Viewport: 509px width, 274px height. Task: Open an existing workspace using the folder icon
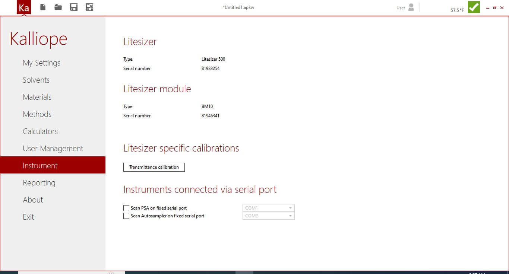pos(58,7)
